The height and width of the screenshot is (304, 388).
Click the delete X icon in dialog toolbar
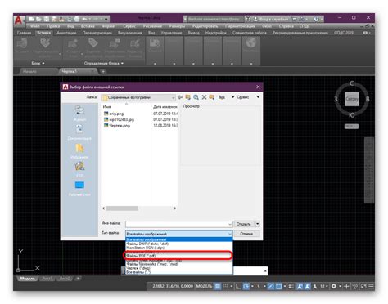tap(204, 97)
